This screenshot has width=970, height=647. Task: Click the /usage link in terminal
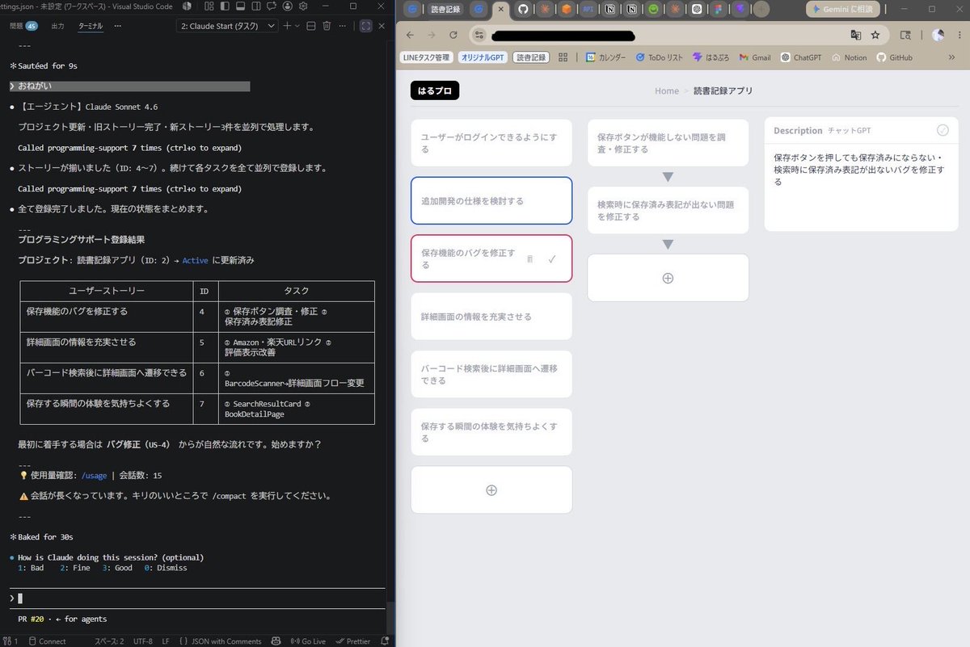pos(94,476)
